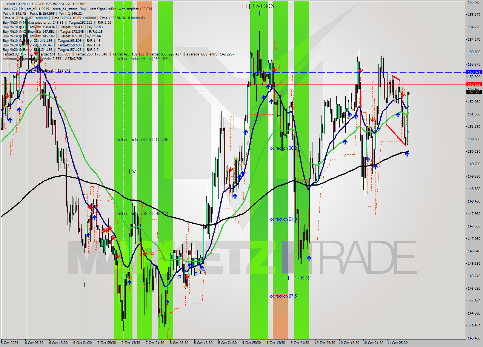Click the 'Line:1474' indicator info line

pos(77,9)
